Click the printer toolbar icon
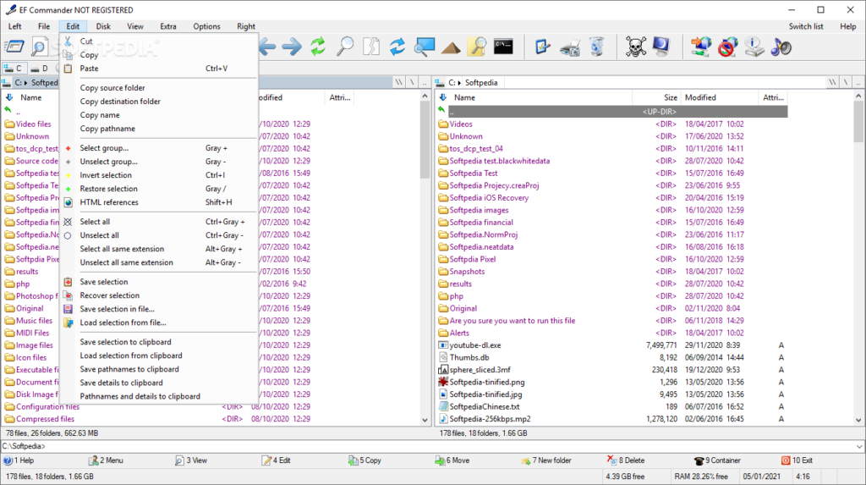 click(569, 48)
